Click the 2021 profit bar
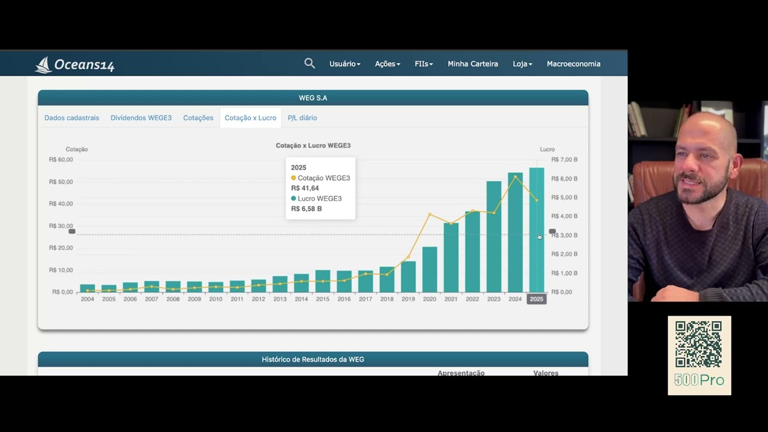 click(451, 257)
